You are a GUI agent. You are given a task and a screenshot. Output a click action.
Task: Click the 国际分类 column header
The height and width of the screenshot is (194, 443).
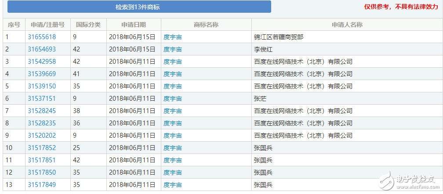[x=88, y=25]
